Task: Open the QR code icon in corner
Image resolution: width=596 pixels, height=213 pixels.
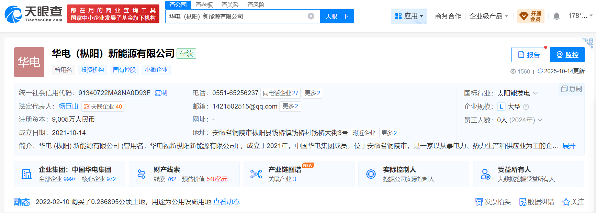Action: [x=588, y=43]
